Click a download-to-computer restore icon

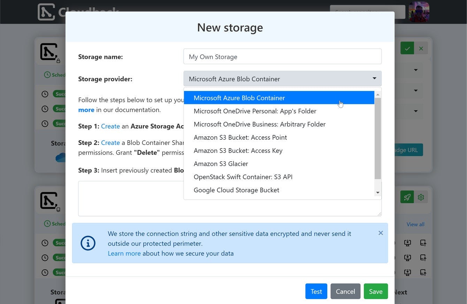[x=408, y=243]
